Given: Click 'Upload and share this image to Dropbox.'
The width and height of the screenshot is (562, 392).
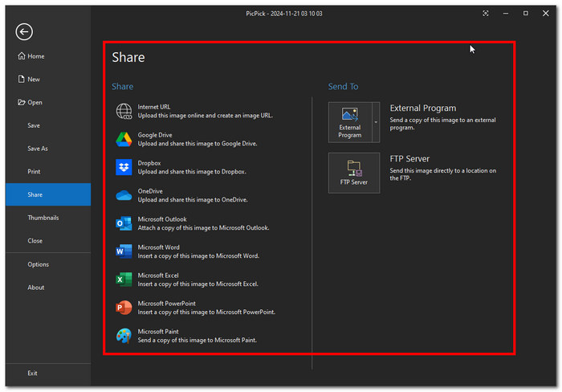Looking at the screenshot, I should [192, 171].
